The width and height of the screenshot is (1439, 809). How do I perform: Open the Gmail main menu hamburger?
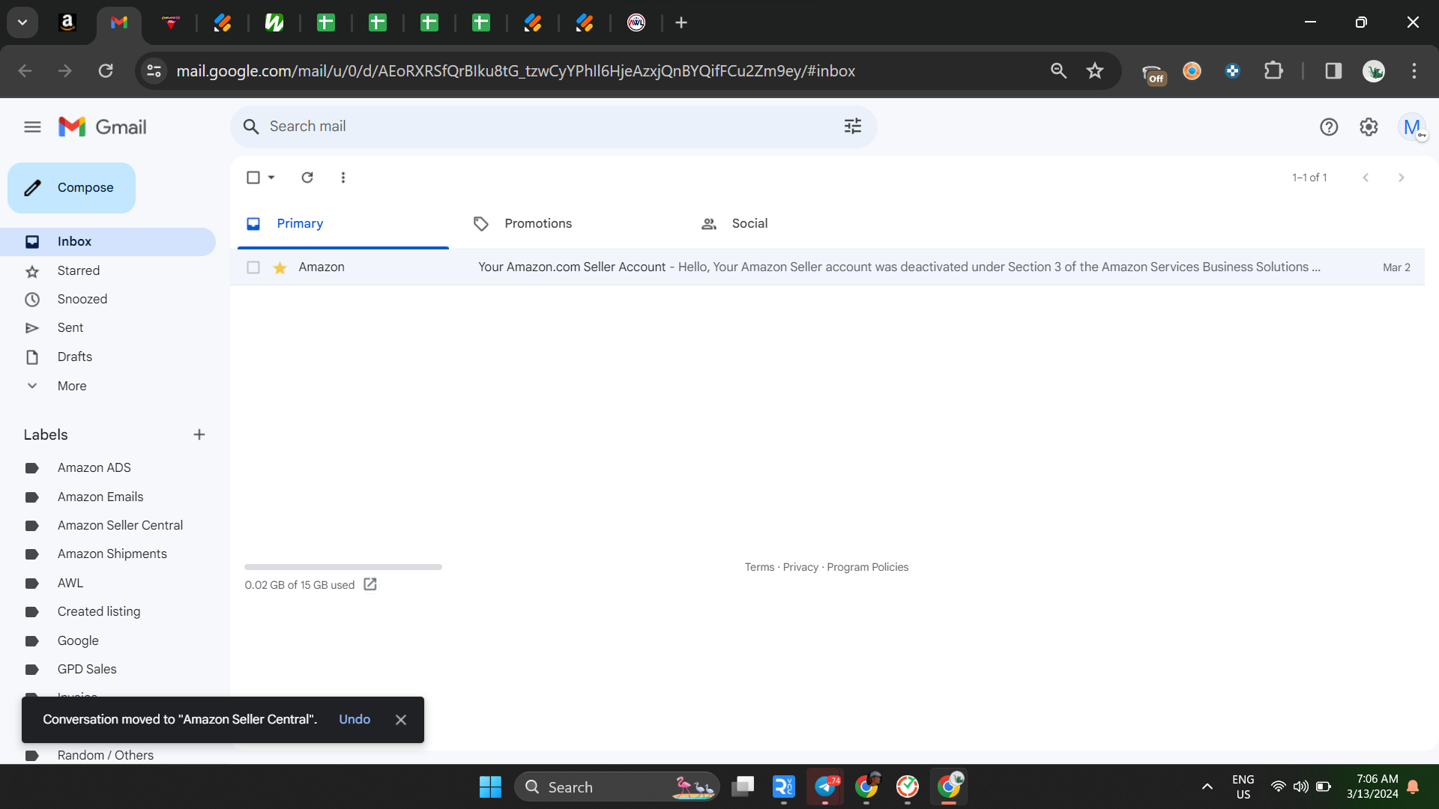click(x=32, y=127)
